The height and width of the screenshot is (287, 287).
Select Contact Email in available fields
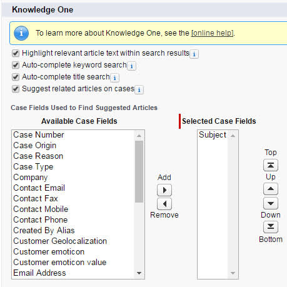point(73,188)
